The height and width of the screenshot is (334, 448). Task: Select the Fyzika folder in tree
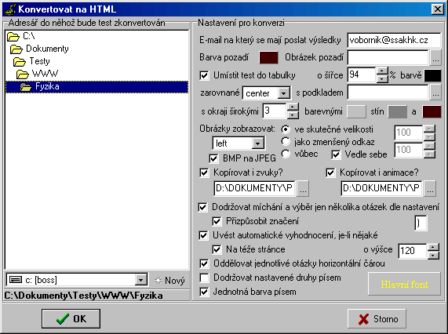click(x=97, y=87)
